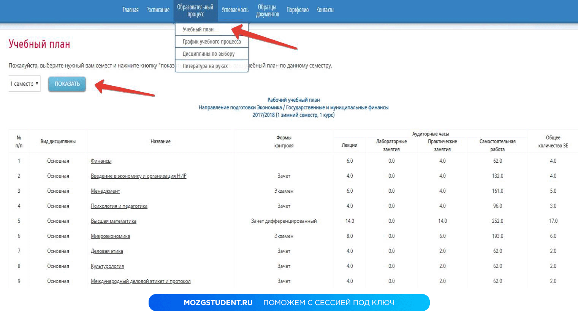Open the Главная menu item

coord(130,10)
